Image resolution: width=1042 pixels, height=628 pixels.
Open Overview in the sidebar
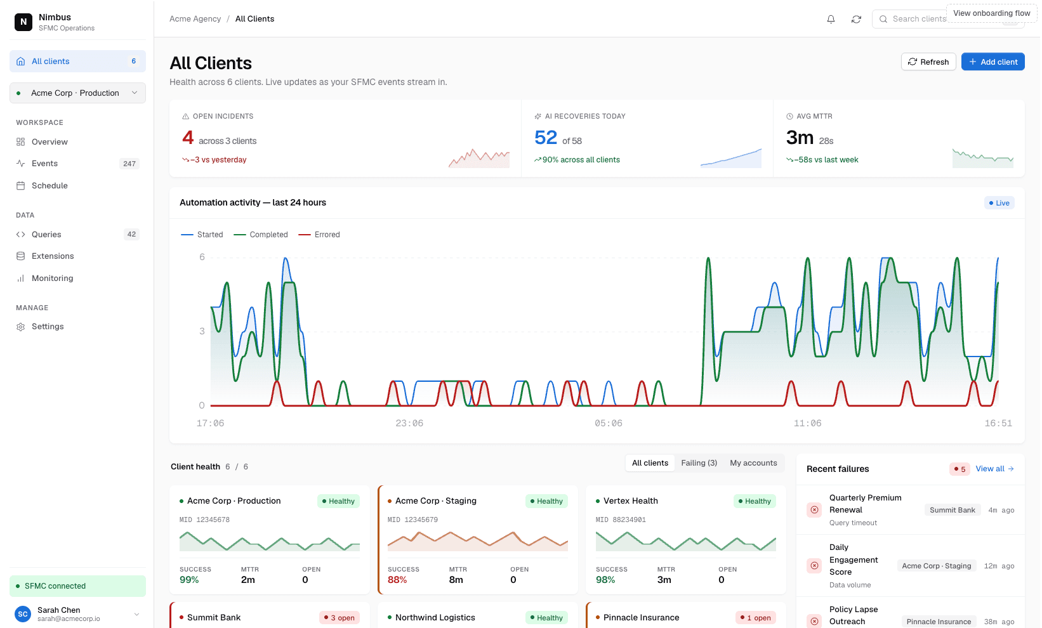pos(77,142)
